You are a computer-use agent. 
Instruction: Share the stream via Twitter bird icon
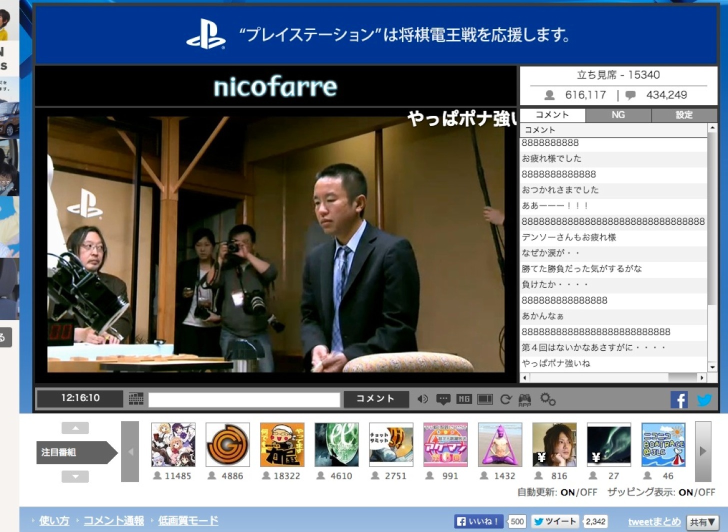coord(704,399)
